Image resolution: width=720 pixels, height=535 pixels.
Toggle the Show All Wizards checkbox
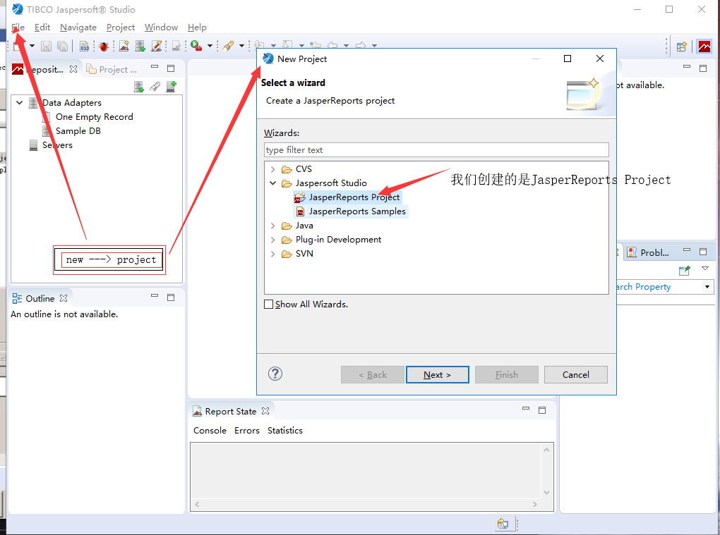pyautogui.click(x=269, y=305)
